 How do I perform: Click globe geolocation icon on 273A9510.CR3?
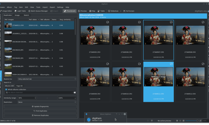[139, 64]
